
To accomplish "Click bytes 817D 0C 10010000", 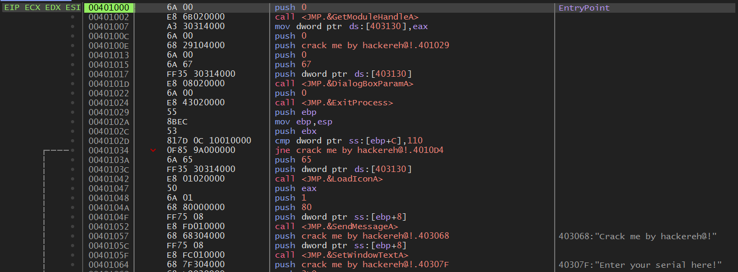I will [209, 141].
